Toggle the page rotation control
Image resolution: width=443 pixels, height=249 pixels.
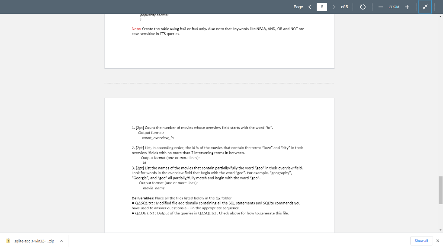point(363,6)
